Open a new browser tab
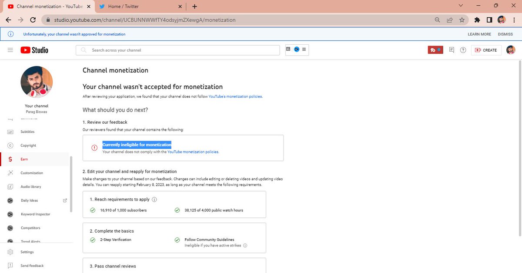The width and height of the screenshot is (522, 273). (194, 7)
